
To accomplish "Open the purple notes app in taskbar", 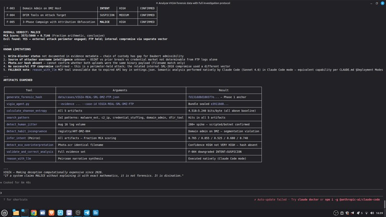I will click(69, 213).
